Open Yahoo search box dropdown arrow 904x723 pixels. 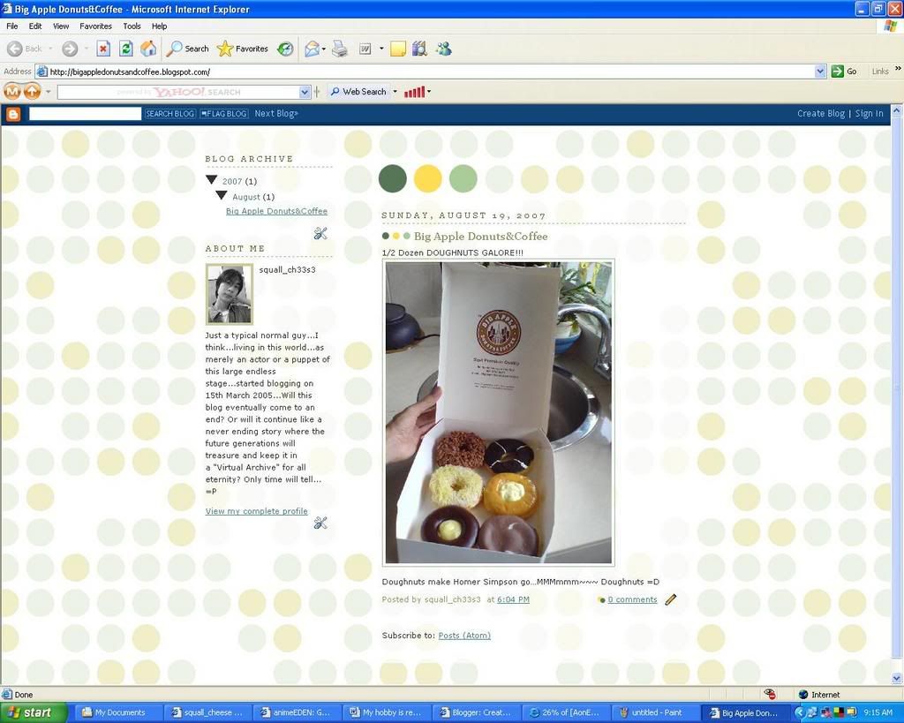(x=305, y=92)
